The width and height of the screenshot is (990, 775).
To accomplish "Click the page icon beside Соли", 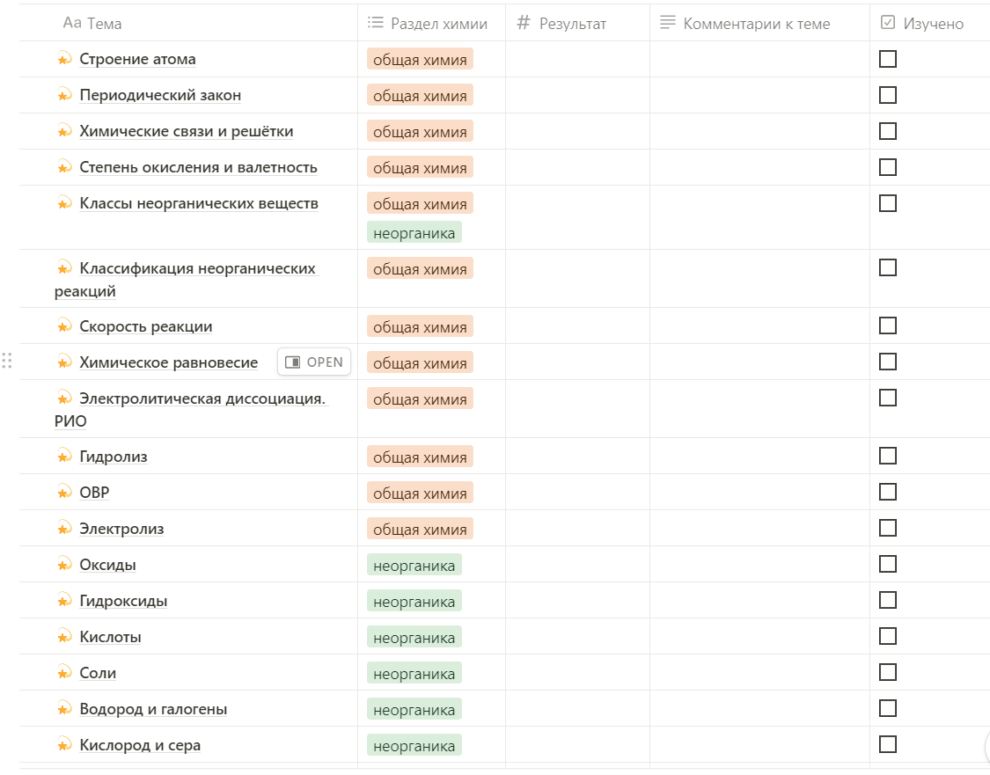I will (63, 672).
